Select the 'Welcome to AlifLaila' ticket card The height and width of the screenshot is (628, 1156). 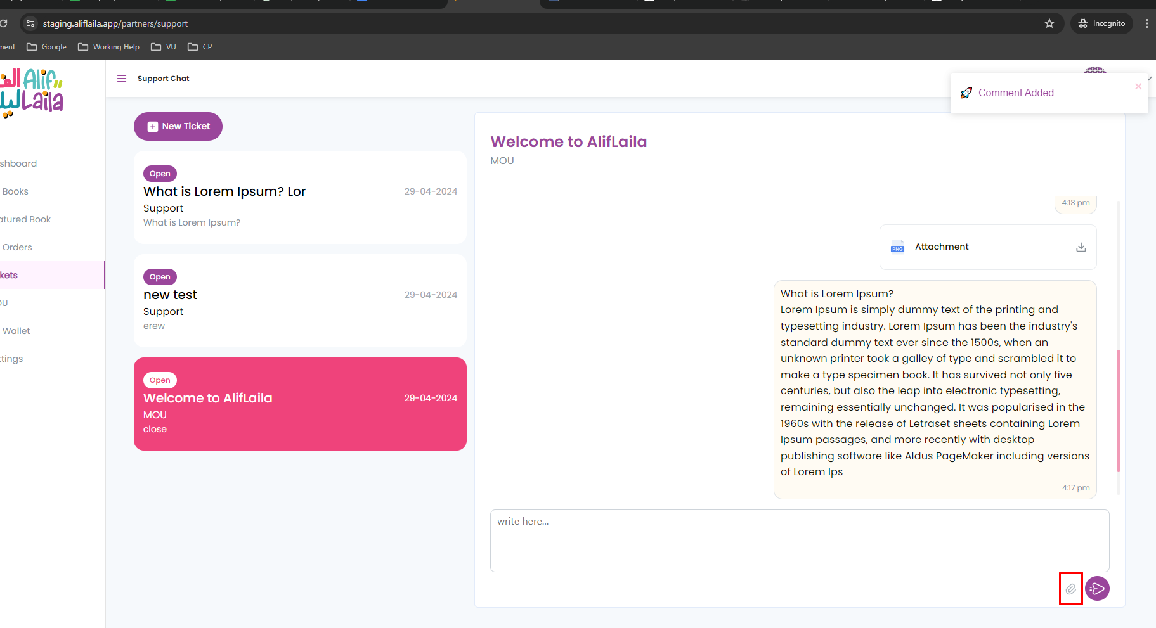(300, 404)
